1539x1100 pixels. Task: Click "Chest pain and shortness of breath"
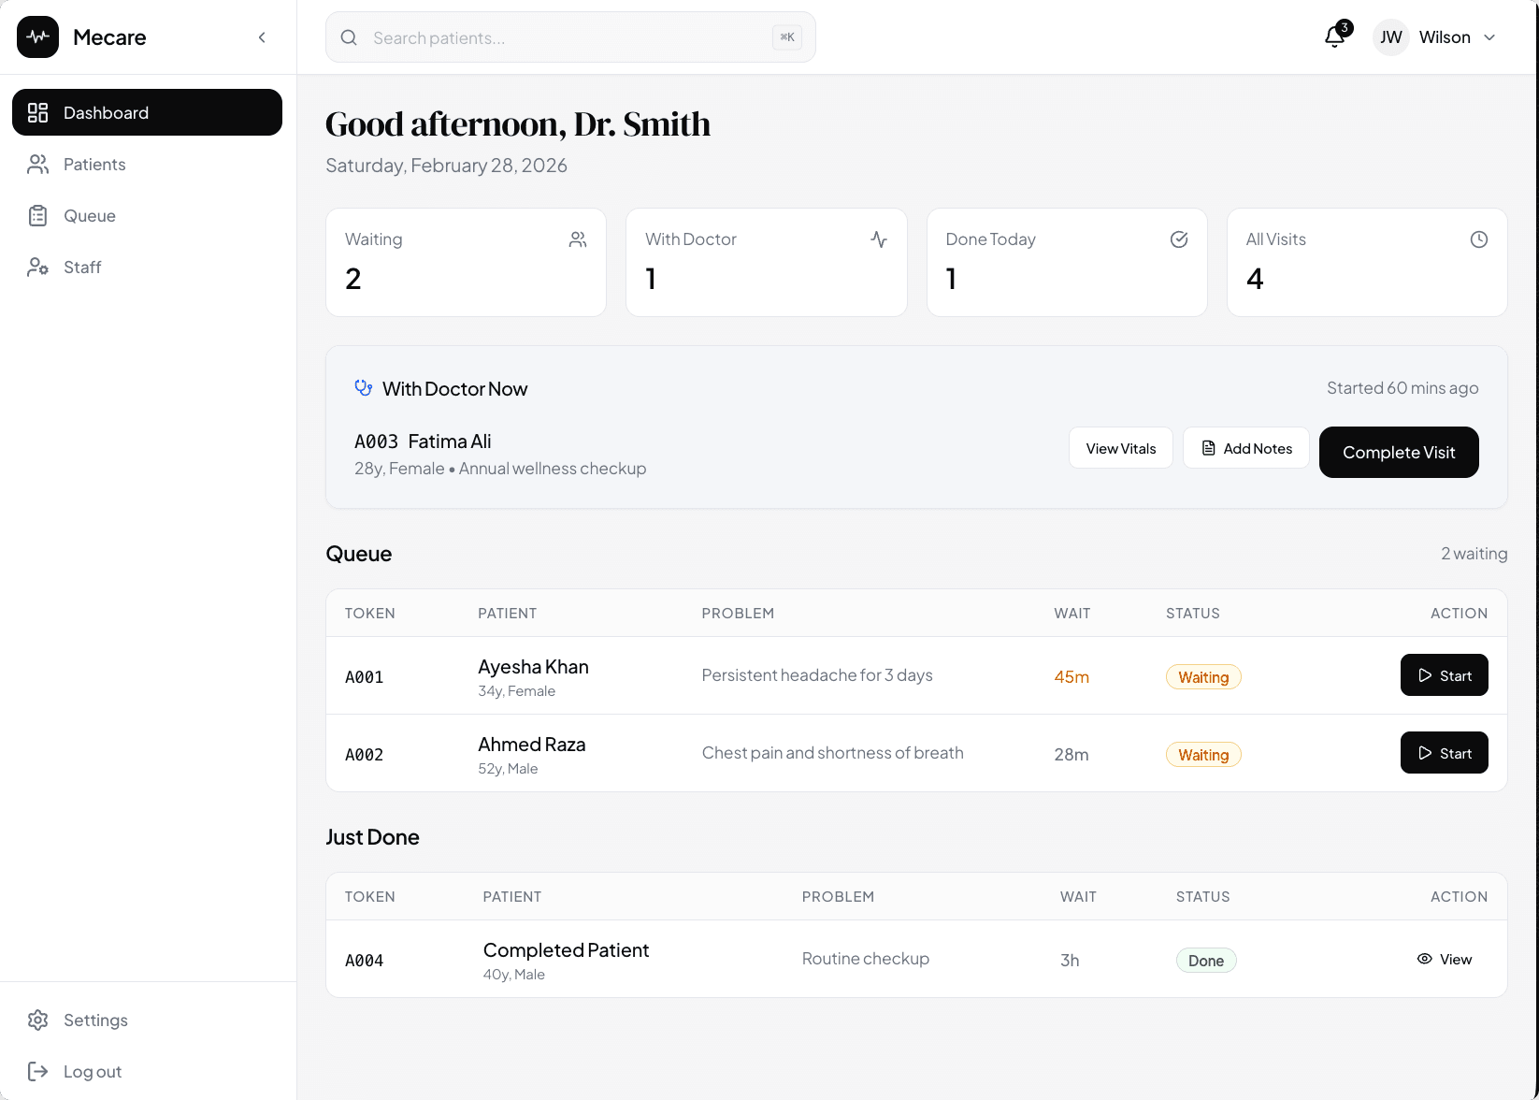point(832,753)
